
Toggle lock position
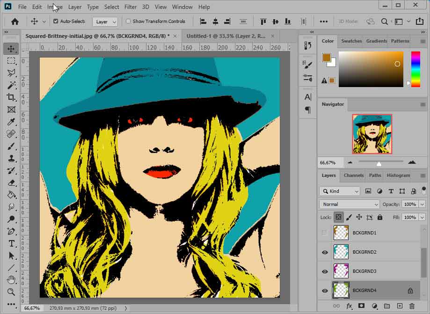click(x=359, y=218)
